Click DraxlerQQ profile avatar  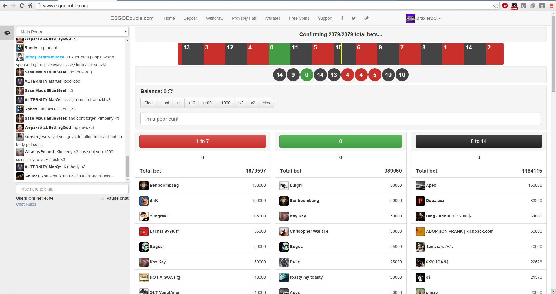click(x=410, y=18)
